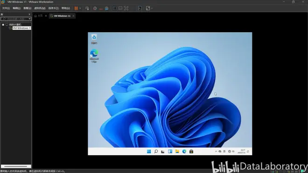
Task: Close the library panel
Action: pos(29,14)
